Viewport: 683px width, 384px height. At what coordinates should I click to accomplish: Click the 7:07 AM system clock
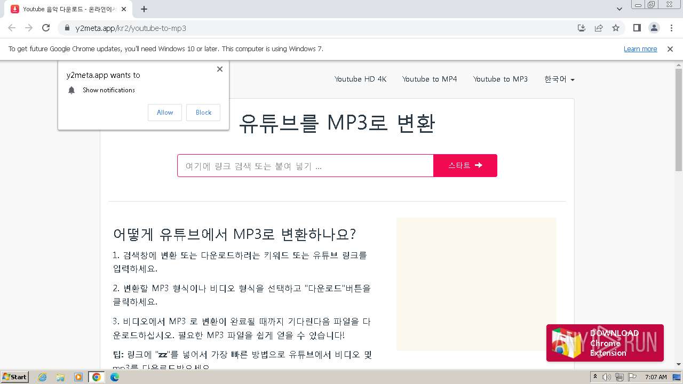656,377
